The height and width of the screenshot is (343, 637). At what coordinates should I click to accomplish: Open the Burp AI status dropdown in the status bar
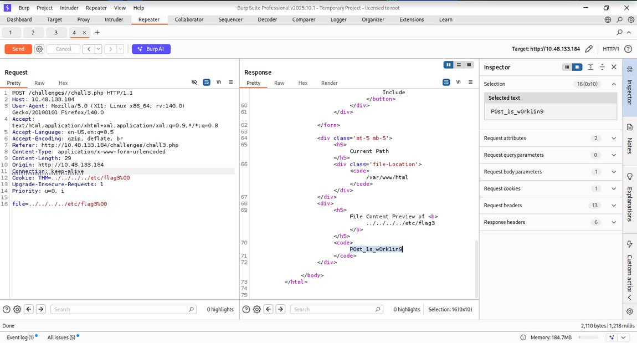623,337
